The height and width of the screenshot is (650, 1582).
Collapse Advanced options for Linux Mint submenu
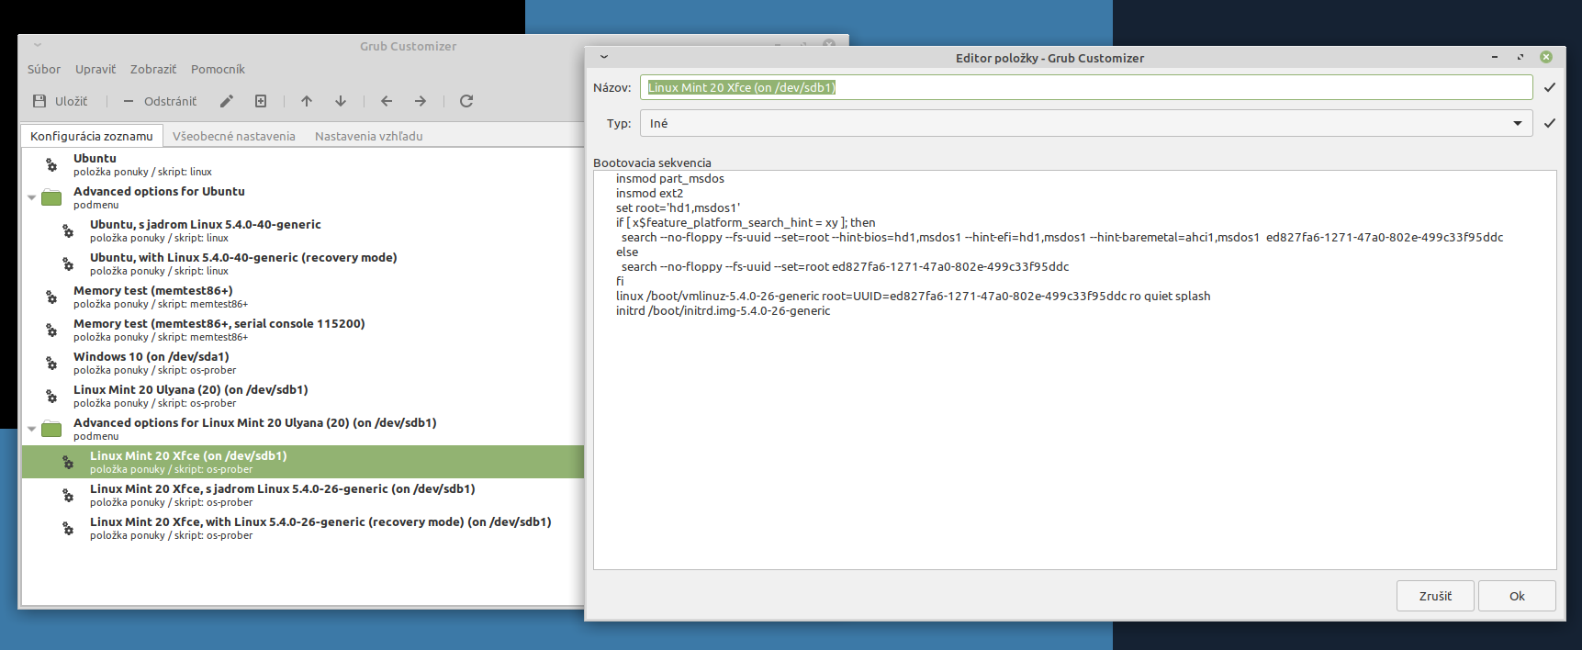click(32, 429)
